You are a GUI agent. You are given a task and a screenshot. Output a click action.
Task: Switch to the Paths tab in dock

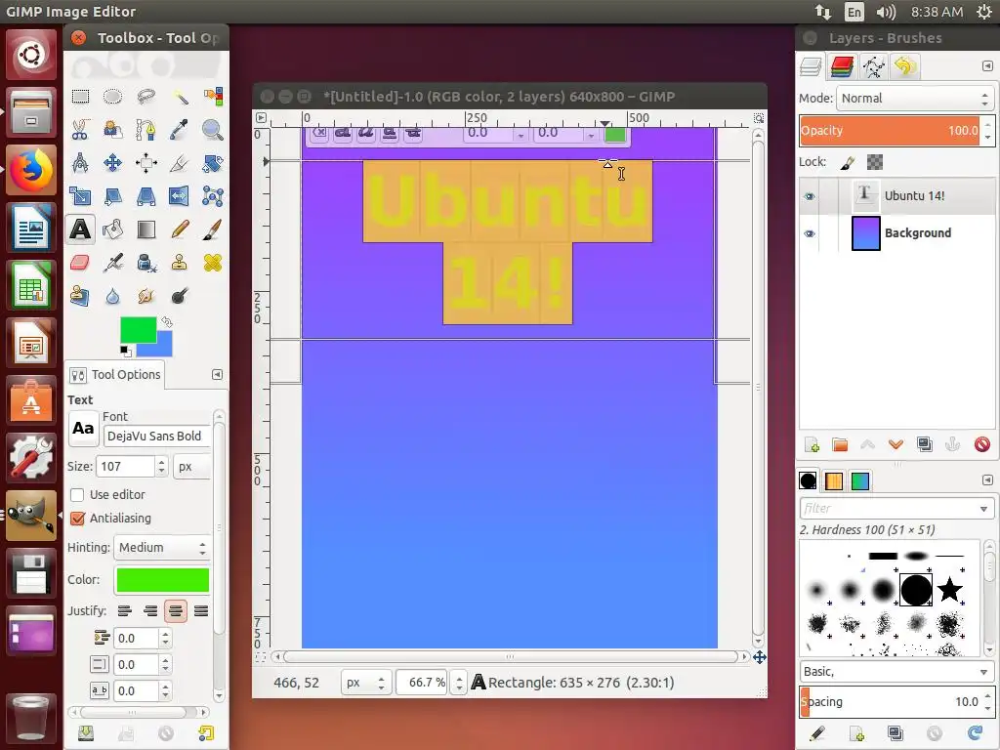click(x=873, y=66)
